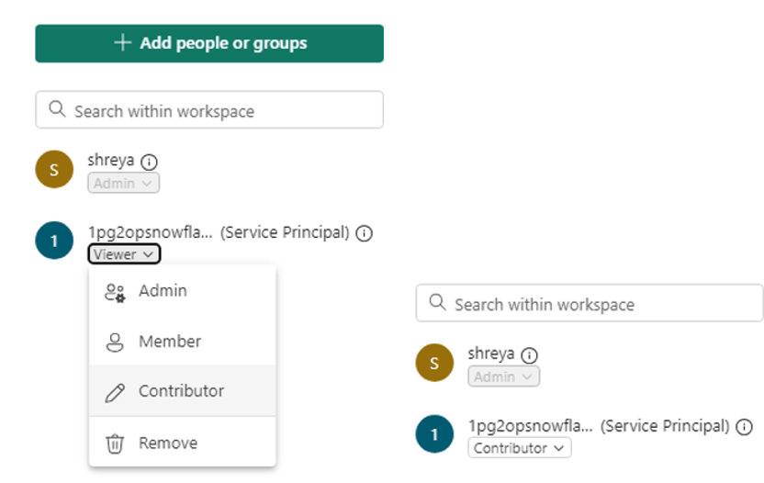This screenshot has width=764, height=483.
Task: Select Member from the role menu
Action: [182, 342]
